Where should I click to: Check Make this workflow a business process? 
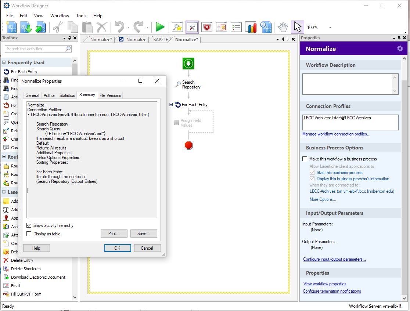pyautogui.click(x=305, y=159)
